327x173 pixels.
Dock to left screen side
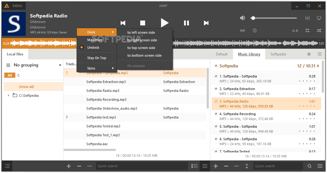(x=145, y=32)
